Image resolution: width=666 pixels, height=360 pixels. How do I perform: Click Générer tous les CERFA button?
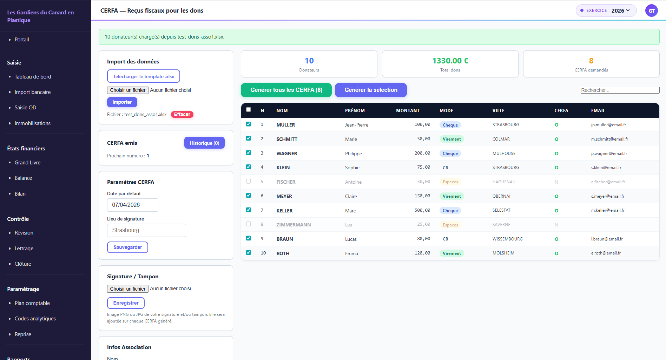[x=286, y=90]
